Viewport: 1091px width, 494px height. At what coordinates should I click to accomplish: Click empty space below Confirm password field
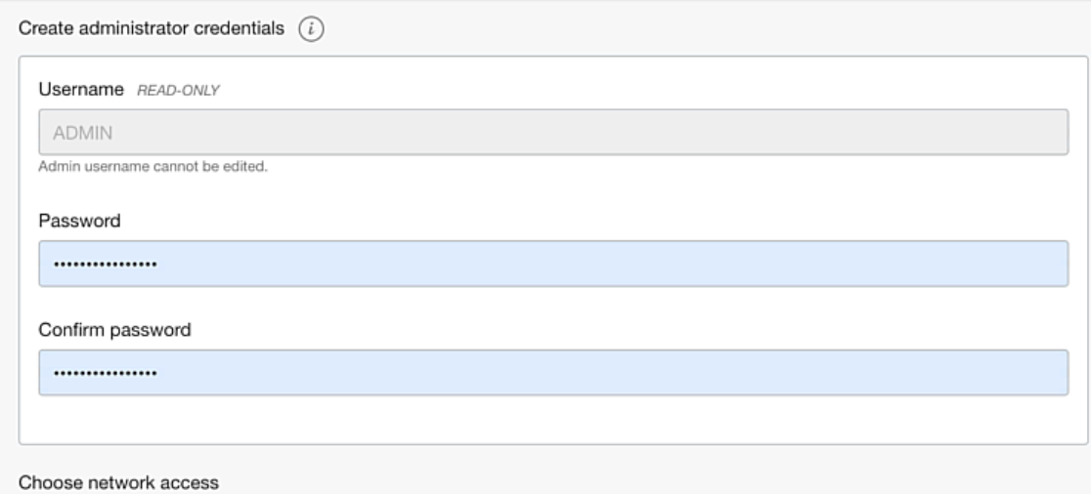coord(553,421)
